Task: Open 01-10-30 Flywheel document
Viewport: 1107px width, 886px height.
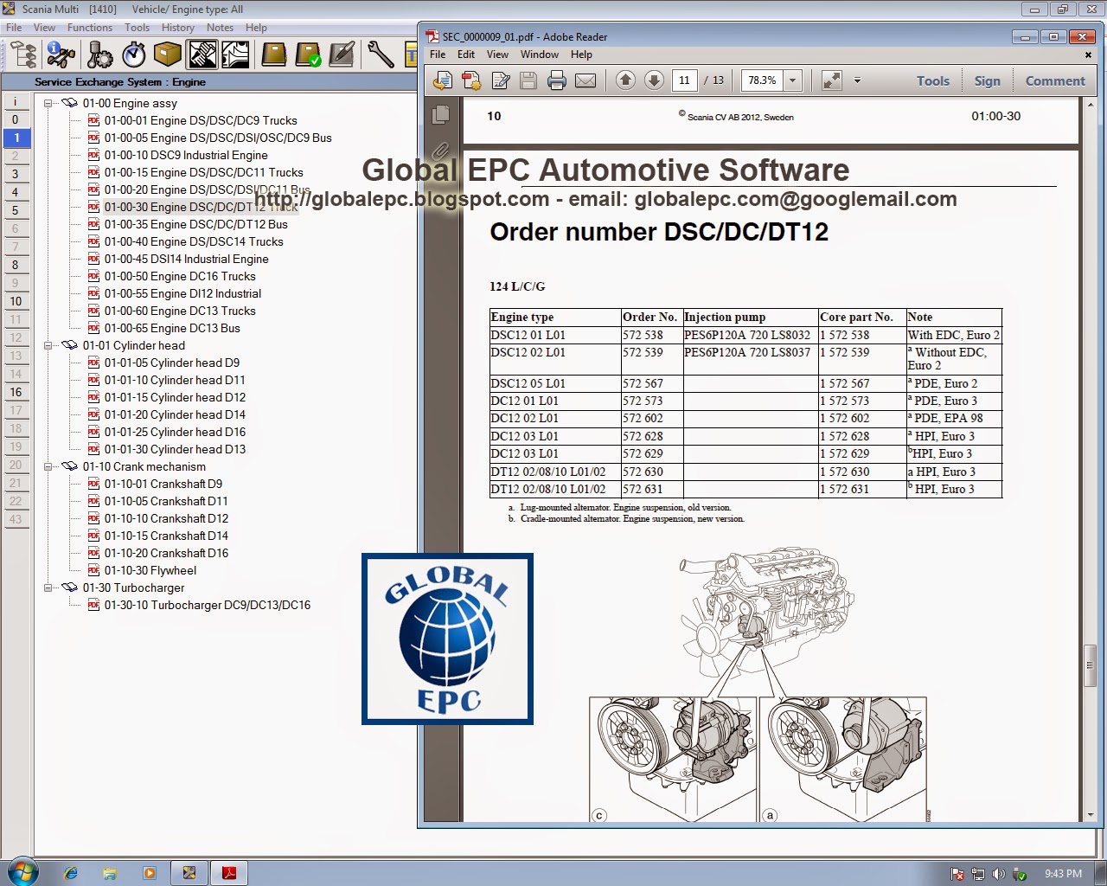Action: pyautogui.click(x=150, y=570)
